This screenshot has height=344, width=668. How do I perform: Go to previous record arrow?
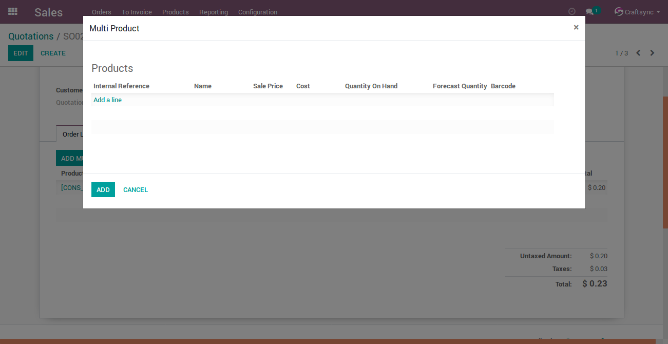coord(638,53)
